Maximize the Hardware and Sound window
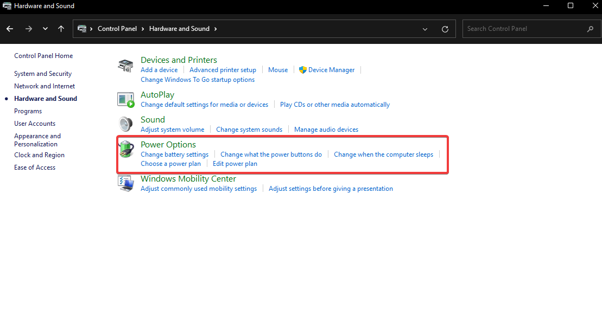Image resolution: width=602 pixels, height=335 pixels. (x=571, y=6)
